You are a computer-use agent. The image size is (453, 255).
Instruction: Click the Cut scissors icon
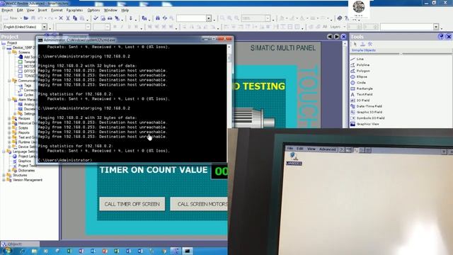pos(68,18)
